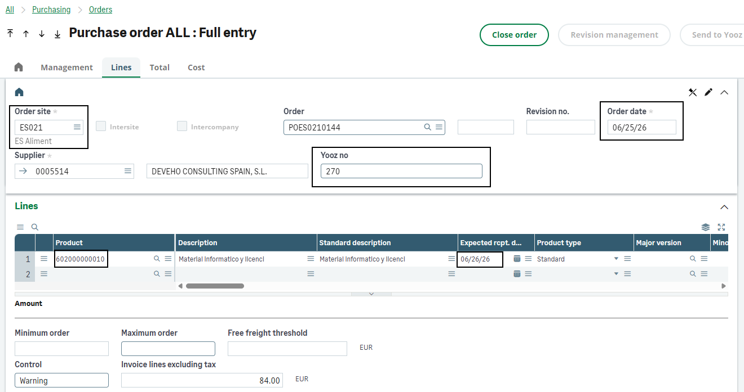Click the Supplier jump arrow icon

pyautogui.click(x=23, y=171)
